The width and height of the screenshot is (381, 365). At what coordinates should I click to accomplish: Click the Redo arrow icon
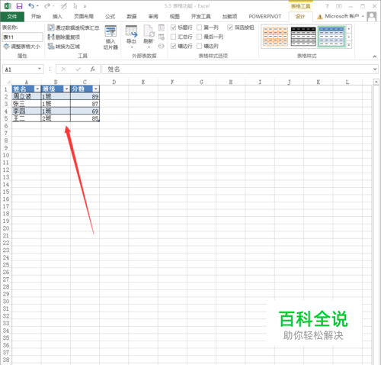coord(47,6)
